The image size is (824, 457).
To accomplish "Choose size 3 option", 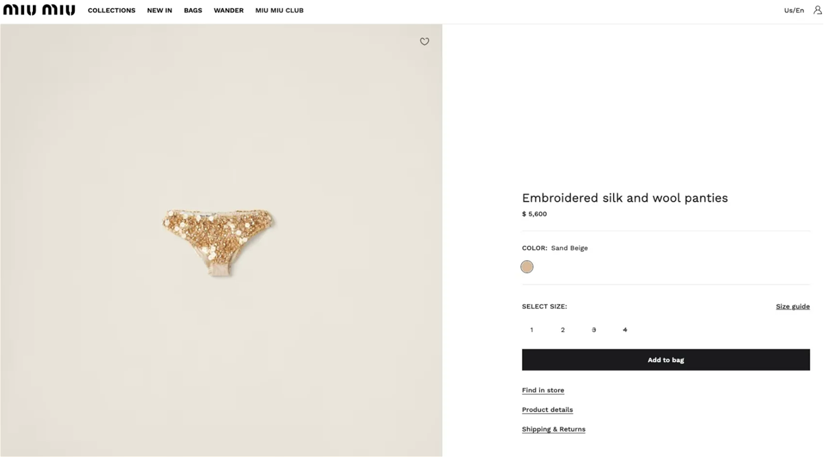I will point(594,330).
